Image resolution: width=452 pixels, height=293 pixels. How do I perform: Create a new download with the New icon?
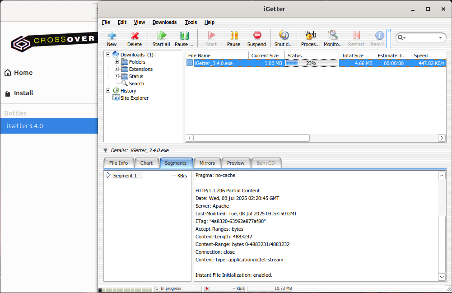coord(112,38)
